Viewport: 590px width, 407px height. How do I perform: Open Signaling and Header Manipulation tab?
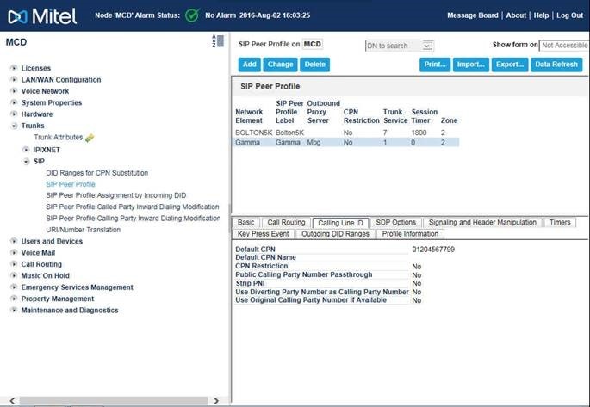(482, 223)
